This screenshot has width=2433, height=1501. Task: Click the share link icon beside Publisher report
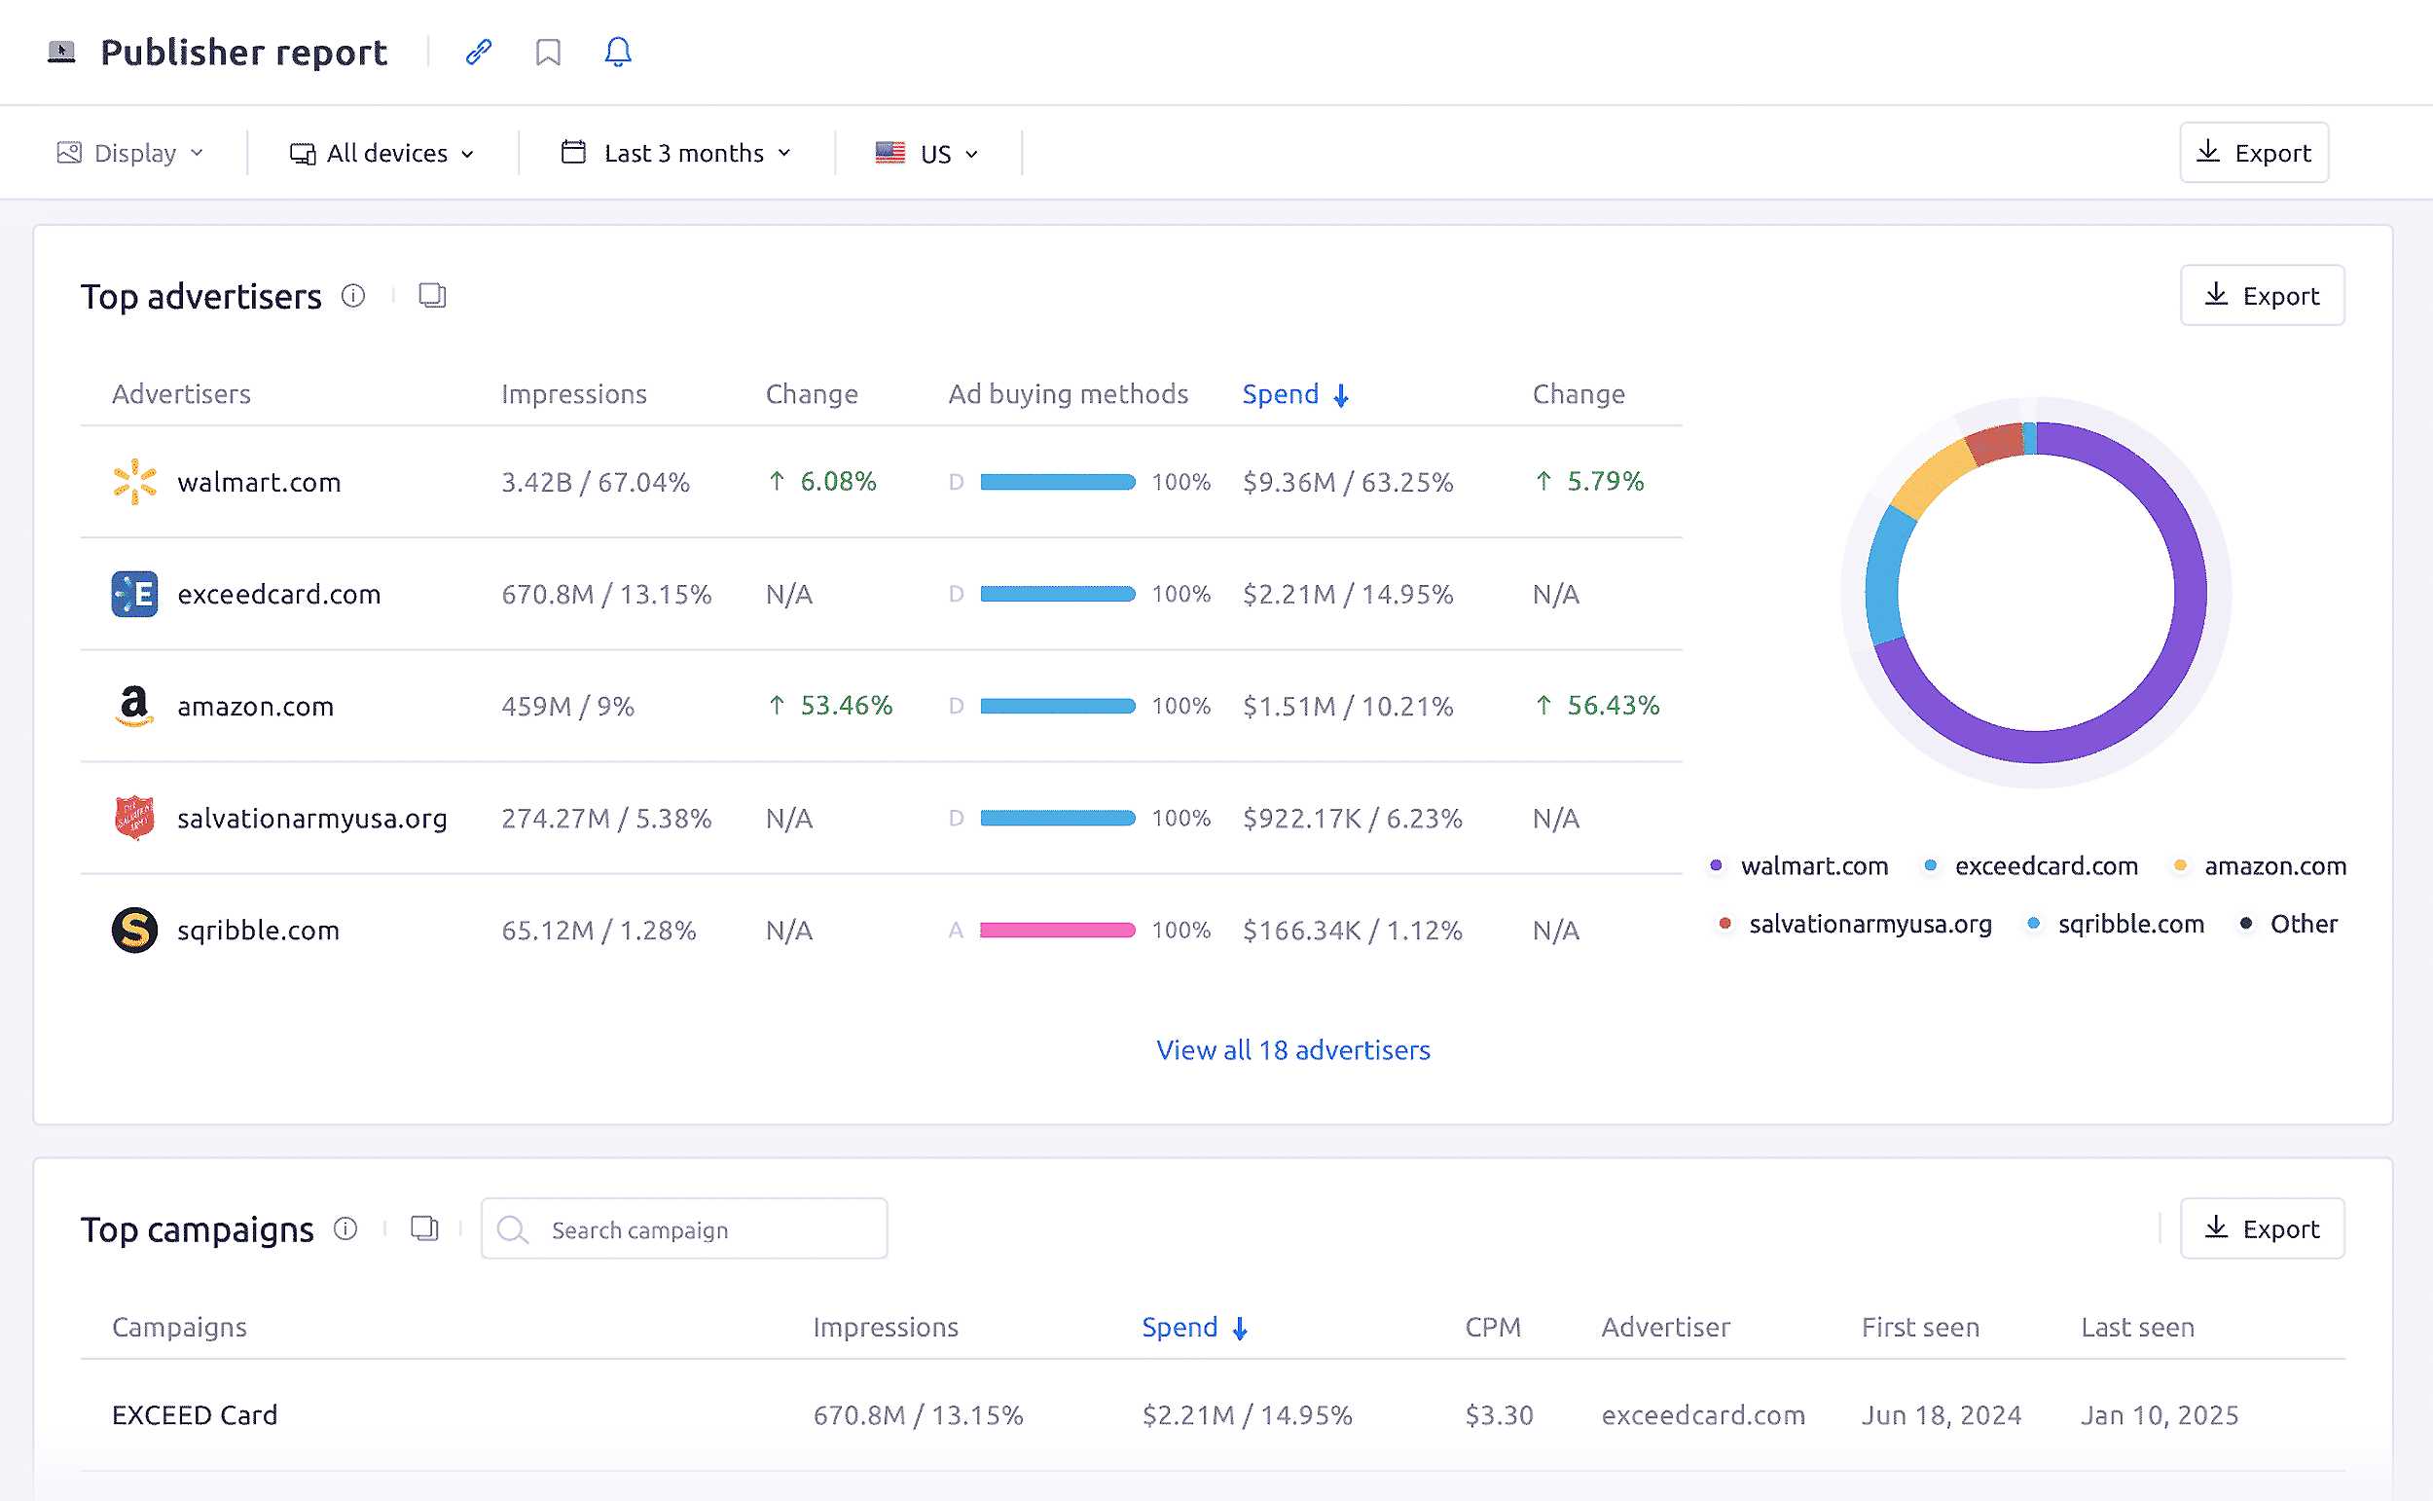(x=479, y=52)
